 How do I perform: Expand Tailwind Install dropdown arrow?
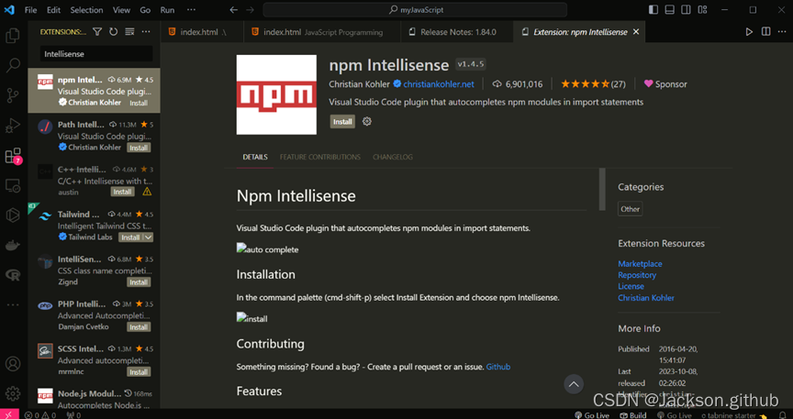pos(148,237)
